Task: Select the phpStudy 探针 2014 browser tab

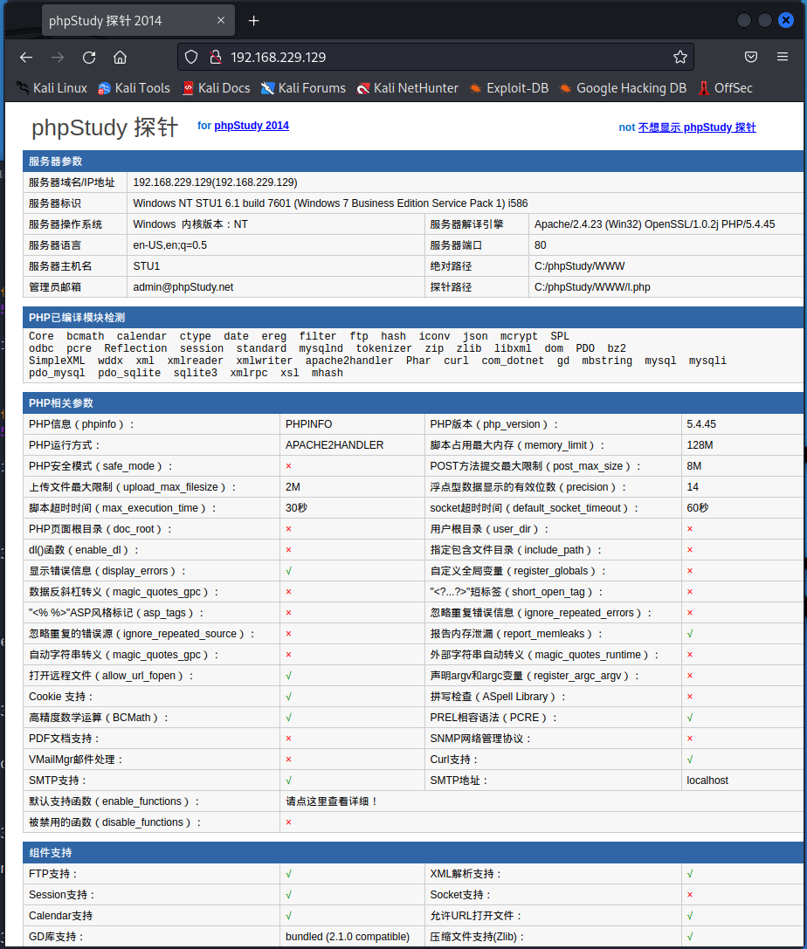Action: point(138,21)
